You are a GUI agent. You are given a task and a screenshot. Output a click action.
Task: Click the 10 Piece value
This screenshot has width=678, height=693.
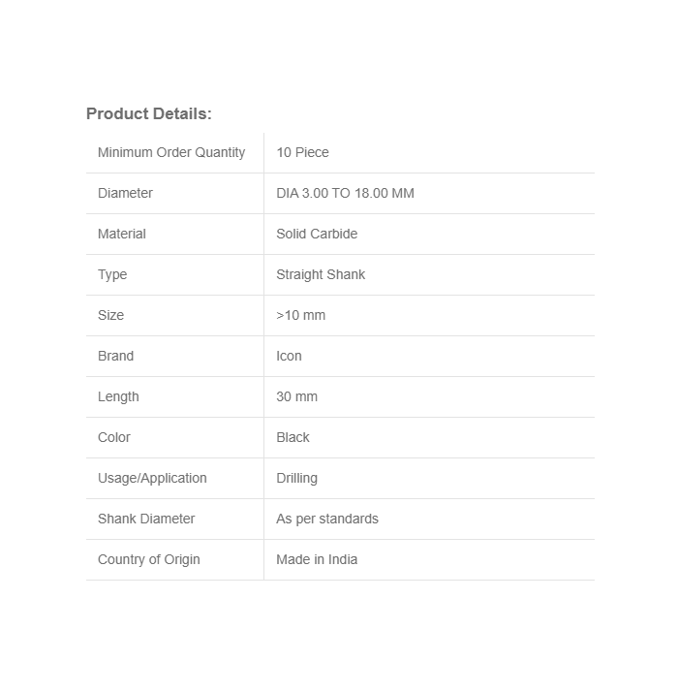(302, 152)
